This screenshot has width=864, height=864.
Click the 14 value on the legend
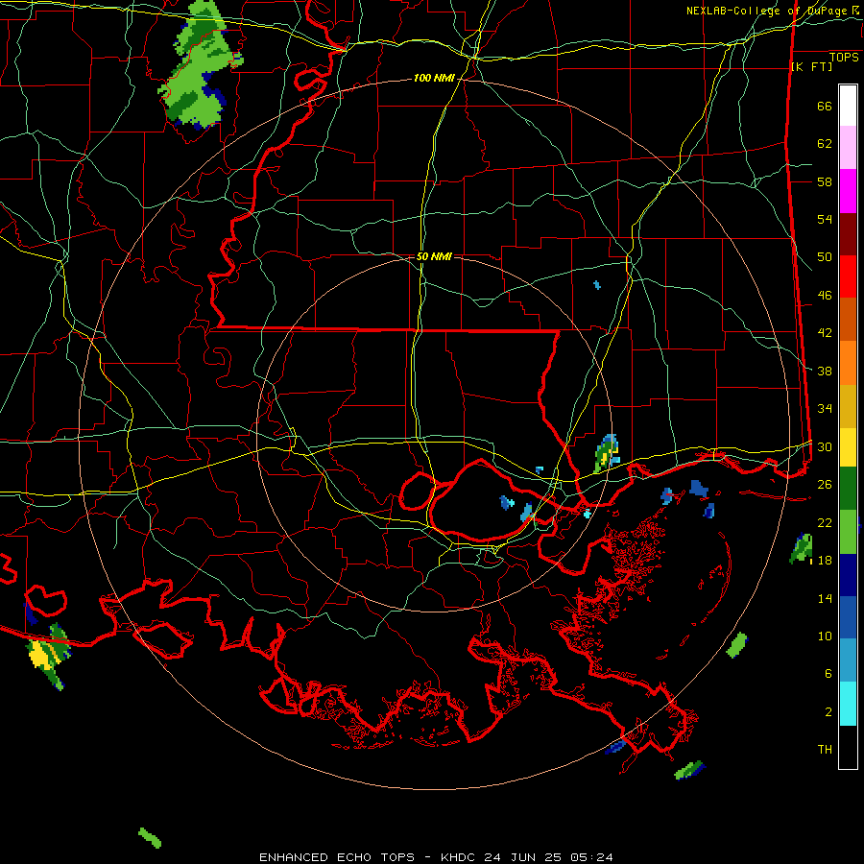pyautogui.click(x=824, y=598)
